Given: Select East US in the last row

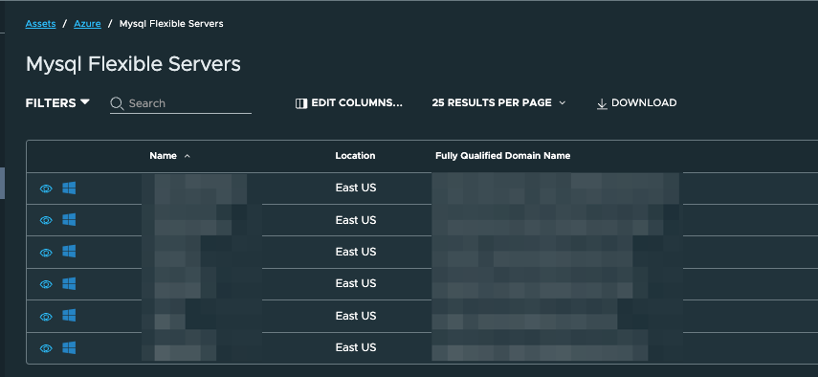Looking at the screenshot, I should pos(356,347).
